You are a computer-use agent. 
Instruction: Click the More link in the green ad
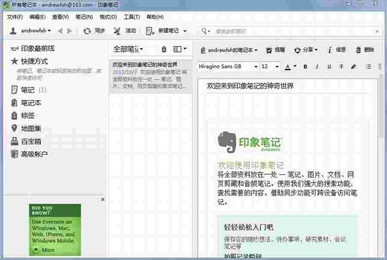[x=47, y=251]
